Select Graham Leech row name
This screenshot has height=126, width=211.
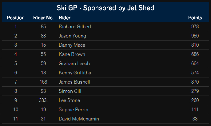pyautogui.click(x=74, y=64)
